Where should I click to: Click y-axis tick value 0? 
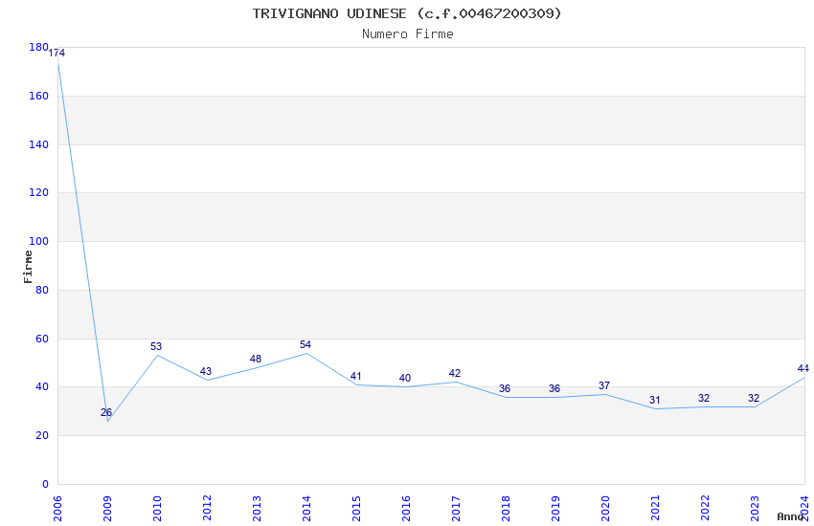(x=45, y=484)
